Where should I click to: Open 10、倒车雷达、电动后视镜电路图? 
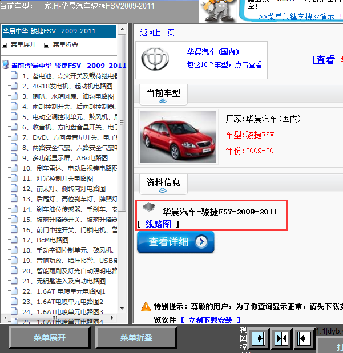click(70, 168)
